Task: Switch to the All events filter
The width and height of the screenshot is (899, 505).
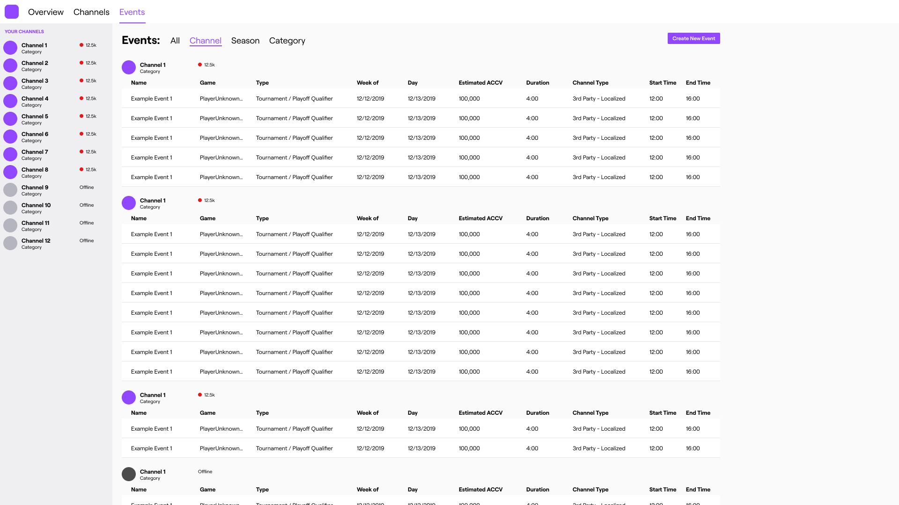Action: coord(175,41)
